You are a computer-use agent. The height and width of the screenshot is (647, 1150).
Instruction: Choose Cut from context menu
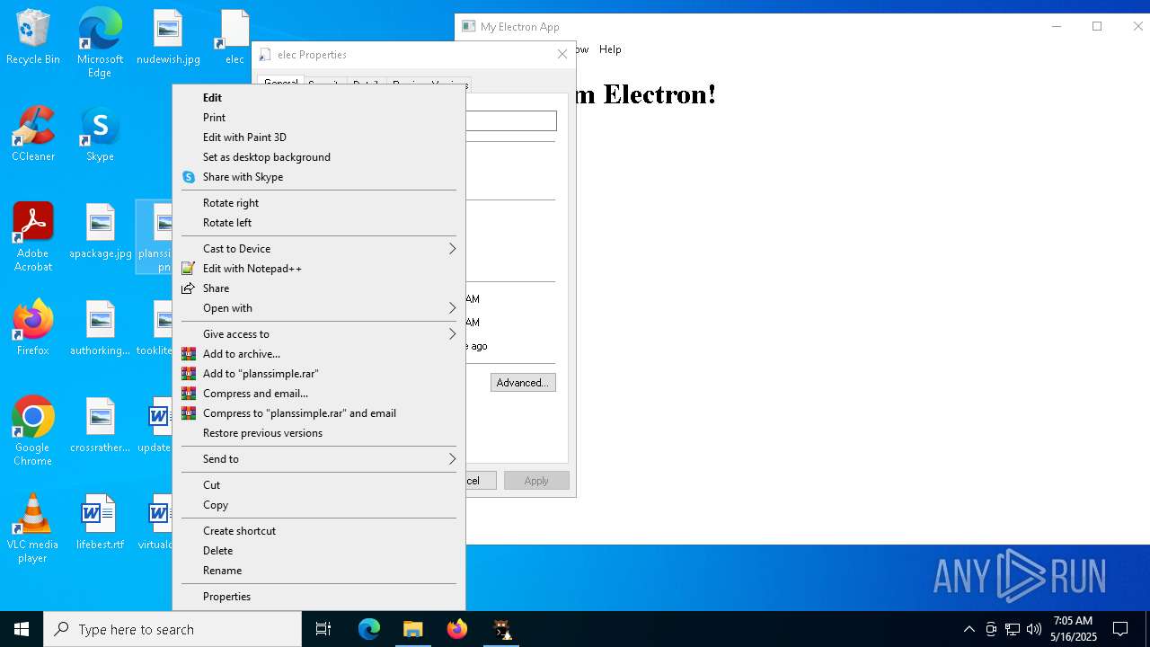pos(319,485)
